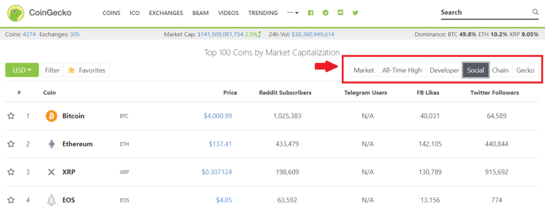Expand the more menu ellipsis

click(293, 13)
